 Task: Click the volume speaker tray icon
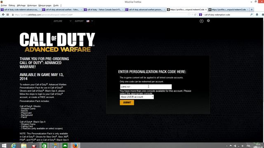(x=243, y=146)
